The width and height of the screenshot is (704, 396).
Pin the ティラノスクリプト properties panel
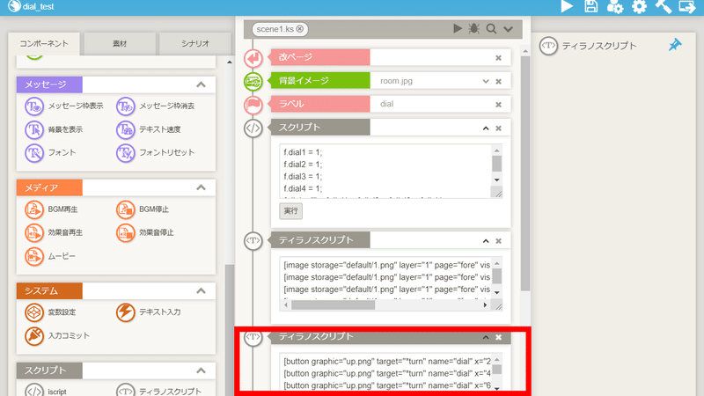(675, 45)
